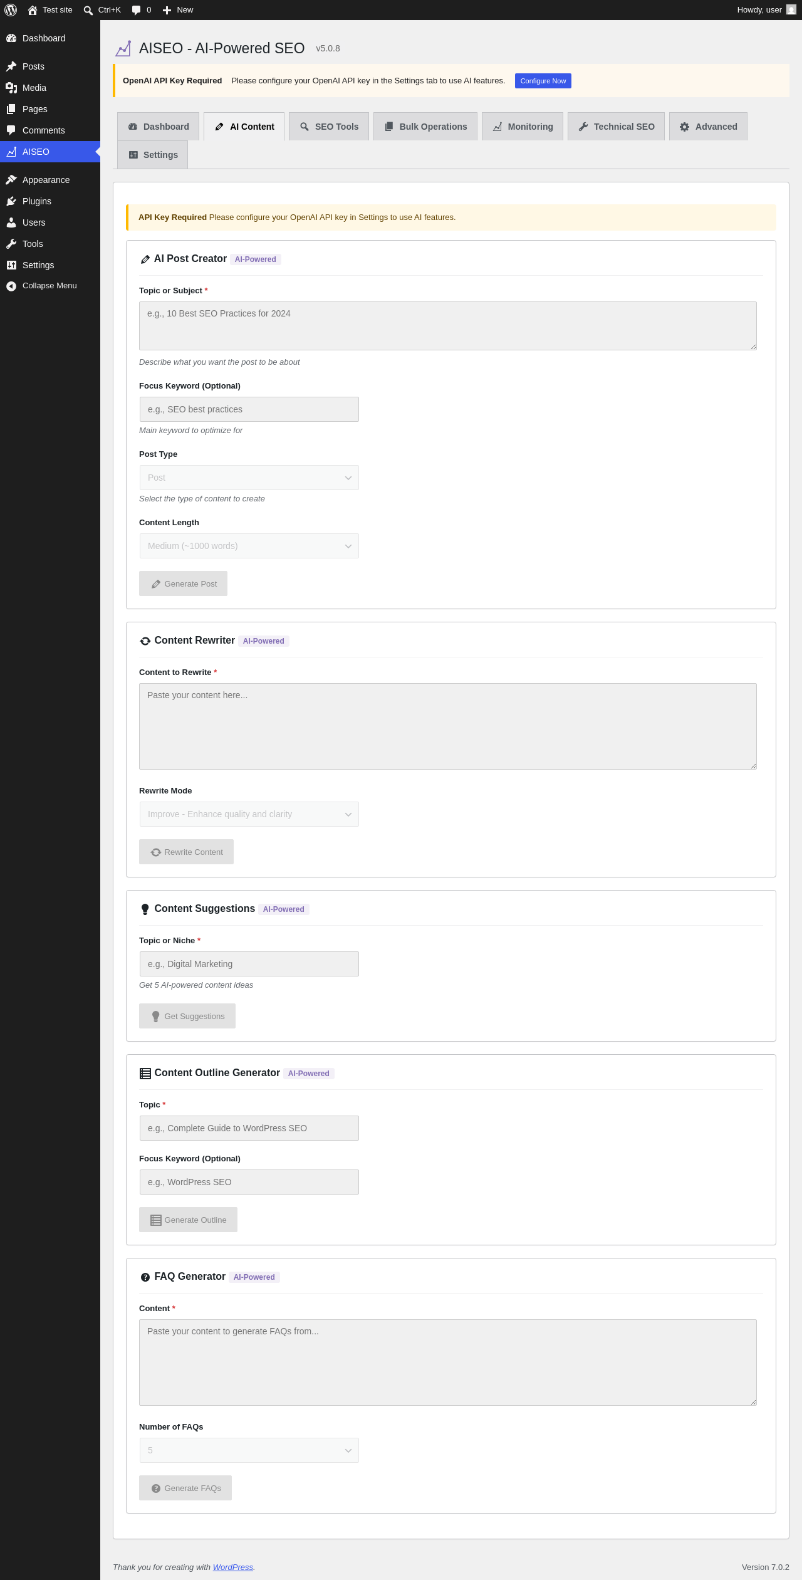Click the Generate Post button
Viewport: 802px width, 1580px height.
(183, 583)
